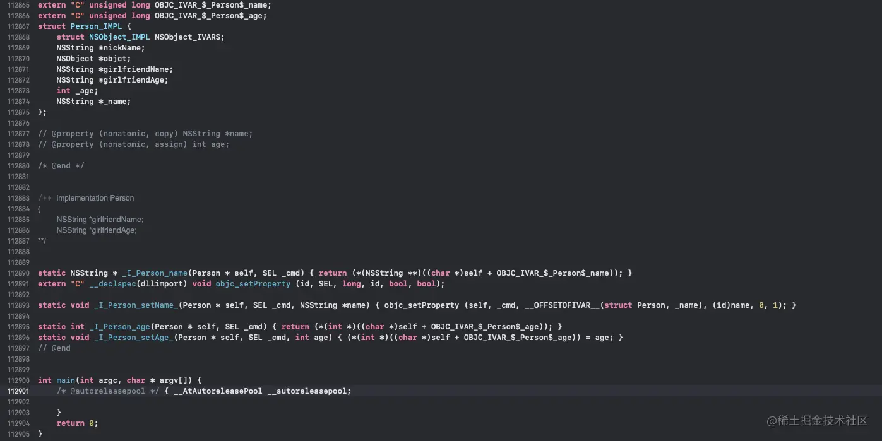Click the __AtAutoreleasePool type name

[x=218, y=391]
